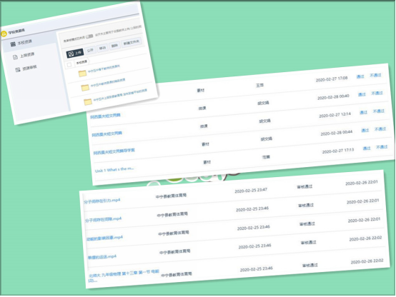396x297 pixels.
Task: Click 不通过 for the 00:40 entry
Action: (x=377, y=93)
